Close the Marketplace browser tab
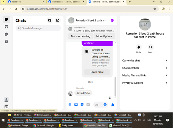This screenshot has width=173, height=128. pyautogui.click(x=83, y=2)
